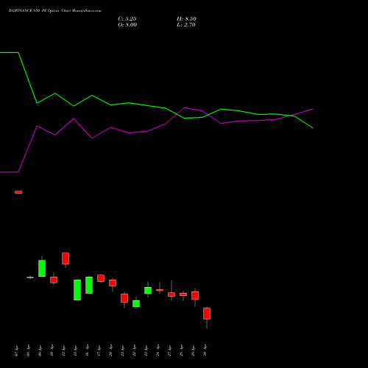
Task: Click the flat doji candle above 08 Apr
Action: 30,277
